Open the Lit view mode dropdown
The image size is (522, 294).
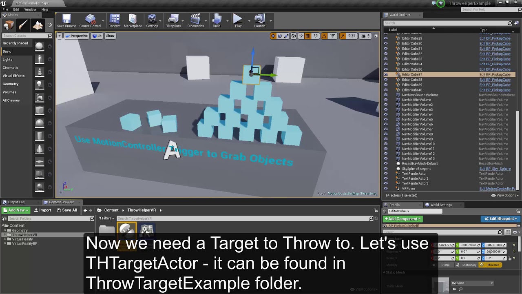click(x=97, y=36)
